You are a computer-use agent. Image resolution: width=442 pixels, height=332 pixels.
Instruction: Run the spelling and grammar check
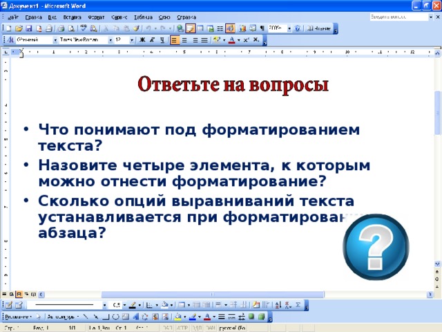(83, 28)
